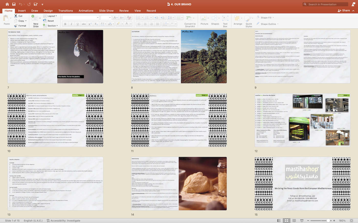Open the Shape Outline dropdown arrow

tap(278, 24)
